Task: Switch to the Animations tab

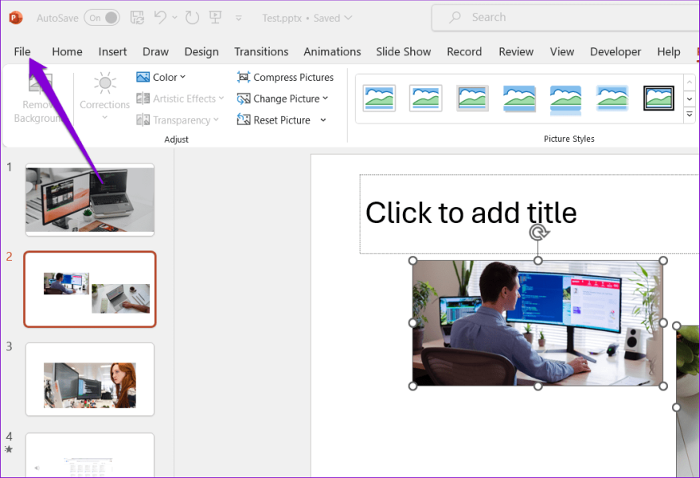Action: click(x=332, y=51)
